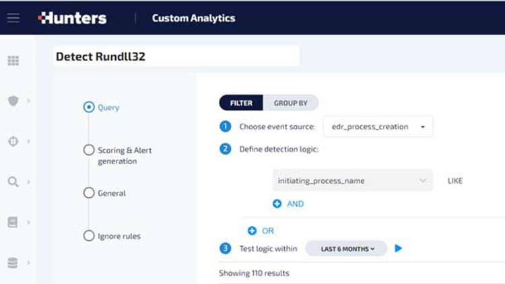Image resolution: width=505 pixels, height=284 pixels.
Task: Choose the General step radio button
Action: point(89,193)
